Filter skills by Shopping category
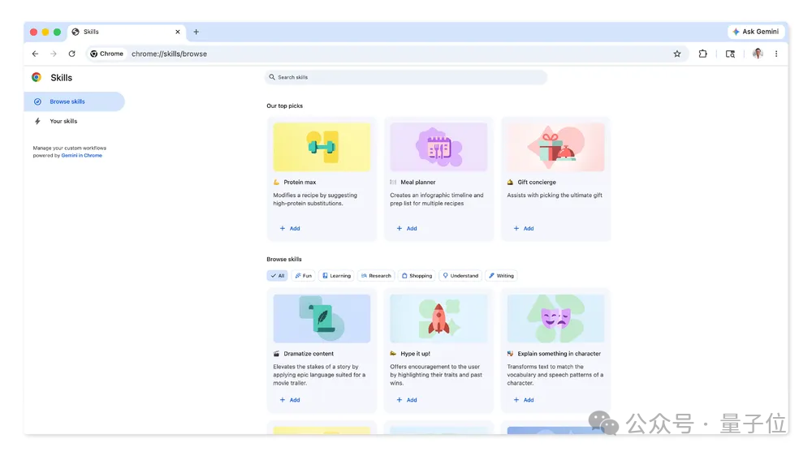The width and height of the screenshot is (812, 456). [417, 276]
